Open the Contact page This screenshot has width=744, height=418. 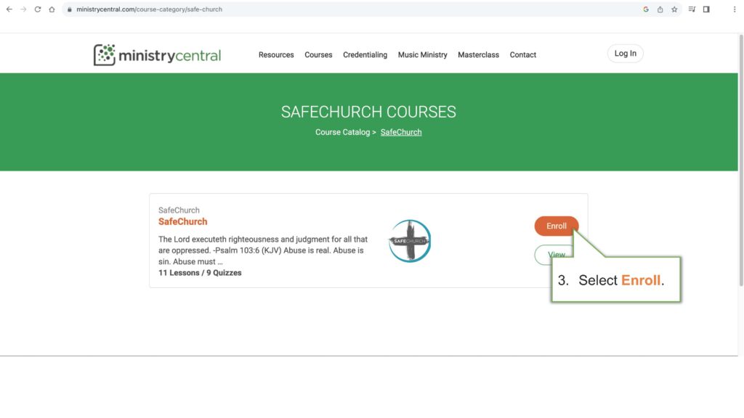pyautogui.click(x=523, y=55)
